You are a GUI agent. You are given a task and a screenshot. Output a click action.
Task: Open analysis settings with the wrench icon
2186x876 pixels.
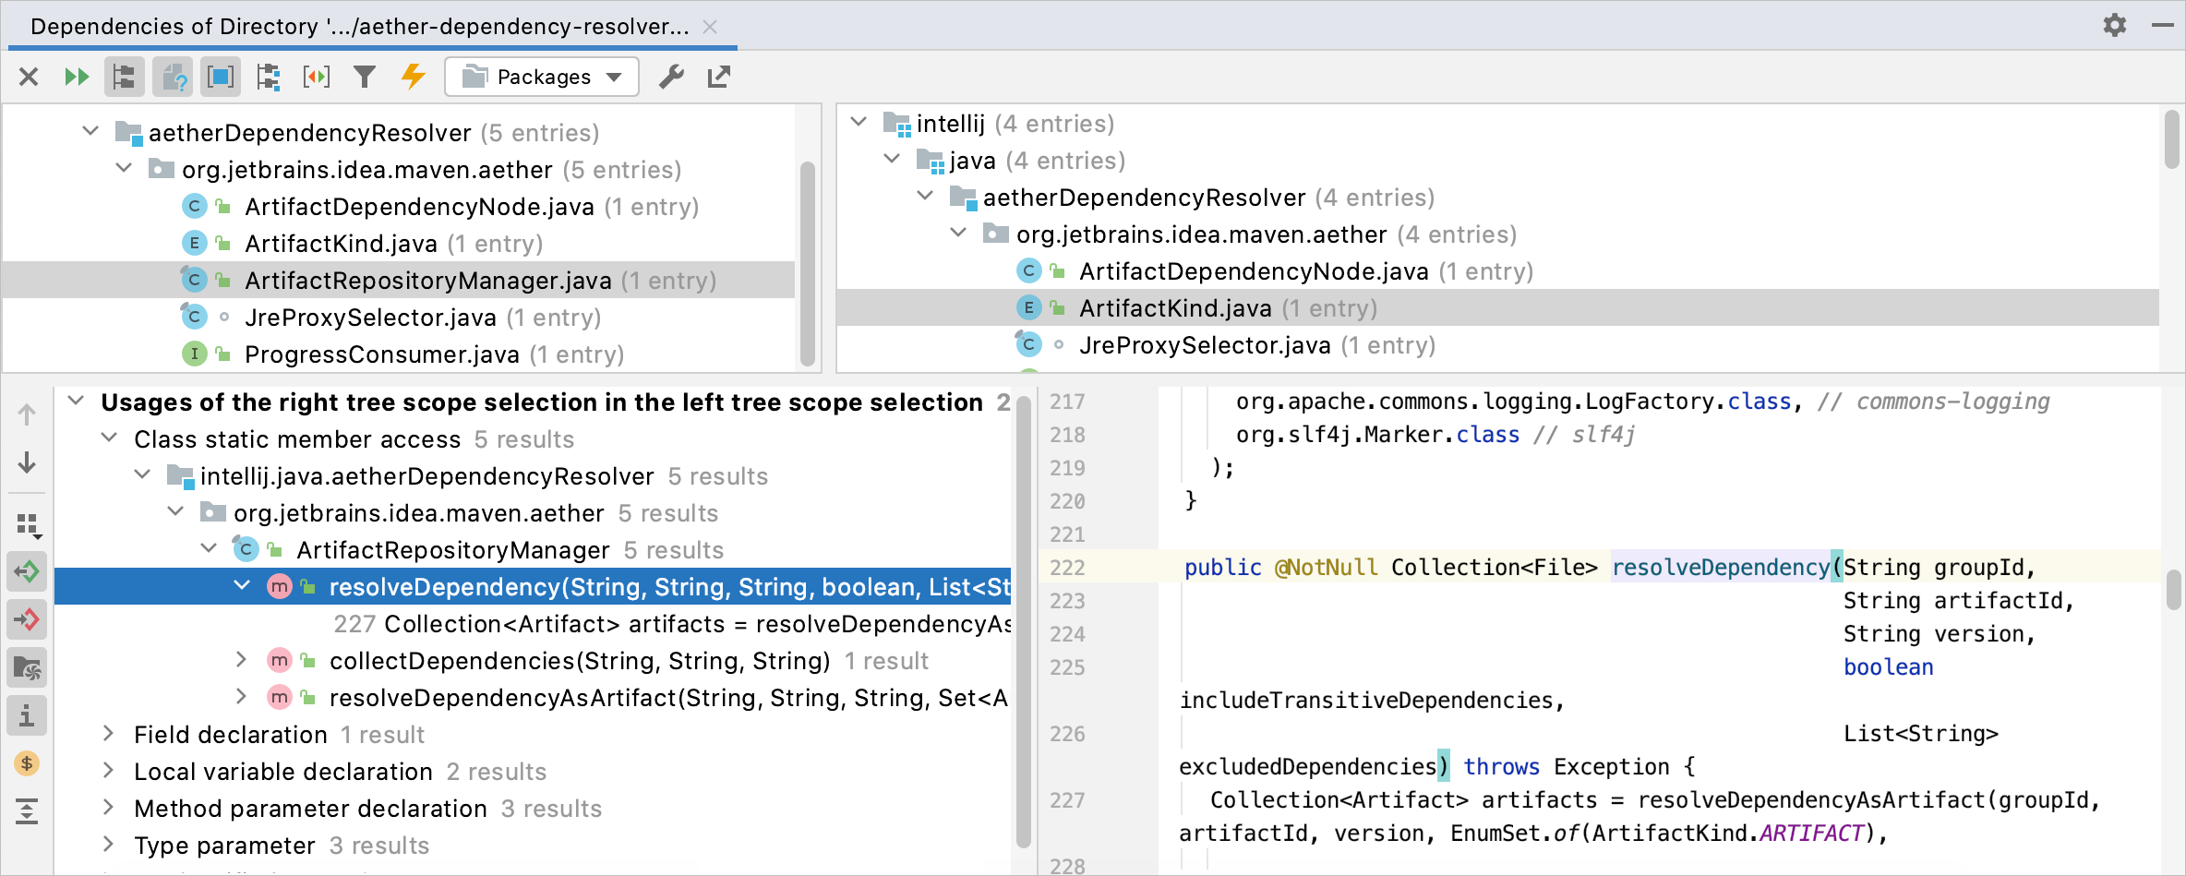(x=671, y=77)
